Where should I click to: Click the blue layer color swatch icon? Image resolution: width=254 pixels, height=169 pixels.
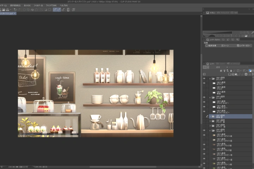pos(250,71)
